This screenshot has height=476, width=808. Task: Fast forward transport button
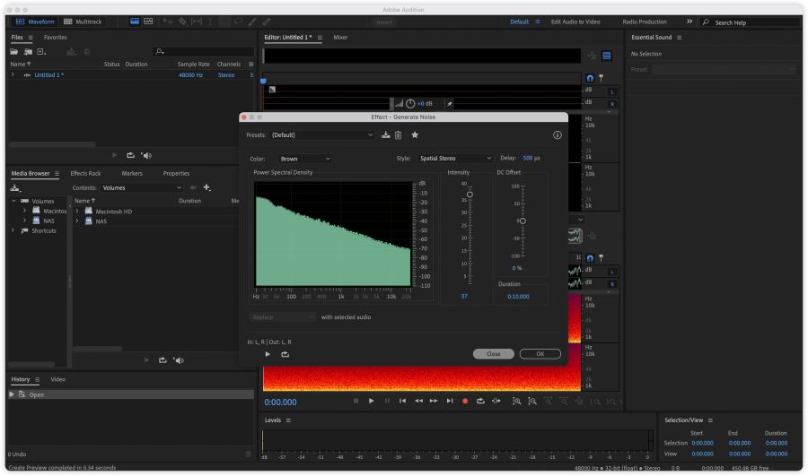pos(434,401)
